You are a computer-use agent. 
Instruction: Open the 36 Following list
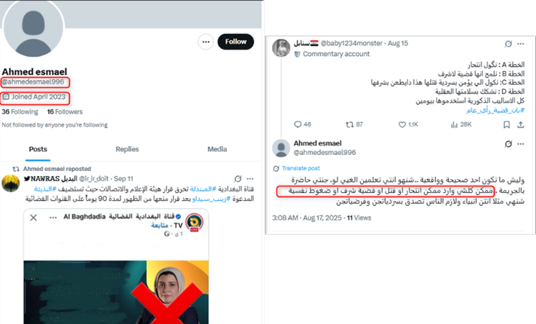(20, 112)
